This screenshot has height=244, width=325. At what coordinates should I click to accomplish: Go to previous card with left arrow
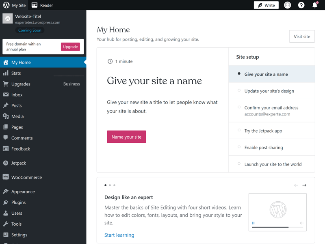296,185
